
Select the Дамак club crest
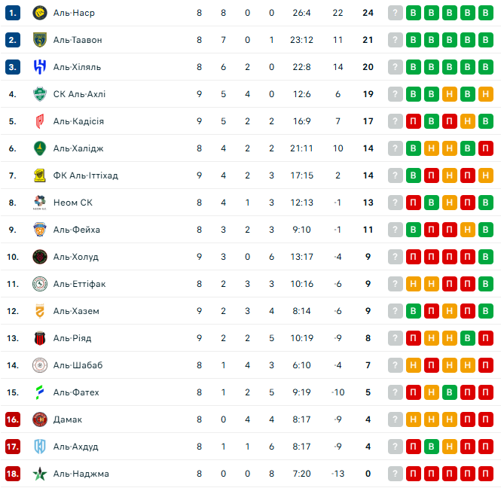40,419
